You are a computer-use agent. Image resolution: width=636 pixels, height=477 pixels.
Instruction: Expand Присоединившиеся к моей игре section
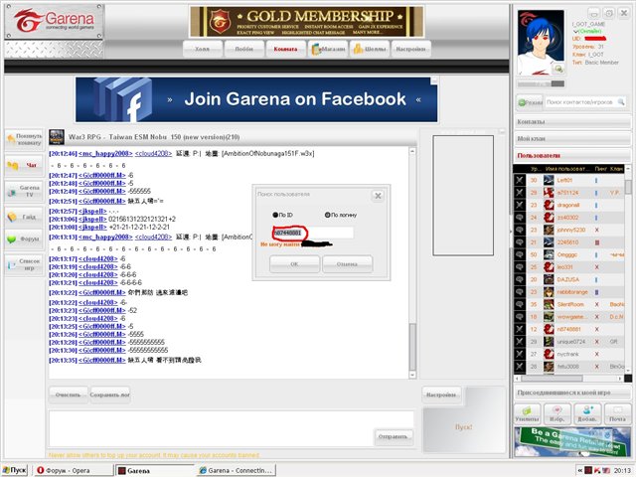pyautogui.click(x=572, y=393)
